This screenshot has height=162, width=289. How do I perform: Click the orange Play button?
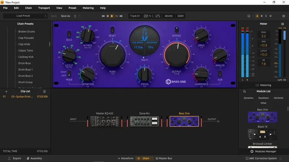coord(112,16)
